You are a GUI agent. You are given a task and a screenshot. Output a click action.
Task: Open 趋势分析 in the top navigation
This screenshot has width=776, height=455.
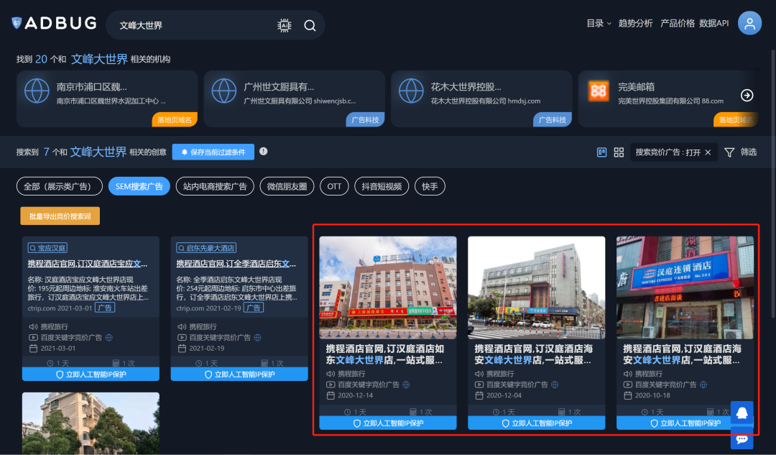point(635,23)
